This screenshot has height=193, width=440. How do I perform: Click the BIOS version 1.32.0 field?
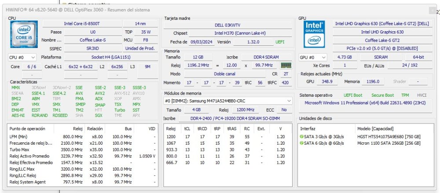click(x=253, y=42)
